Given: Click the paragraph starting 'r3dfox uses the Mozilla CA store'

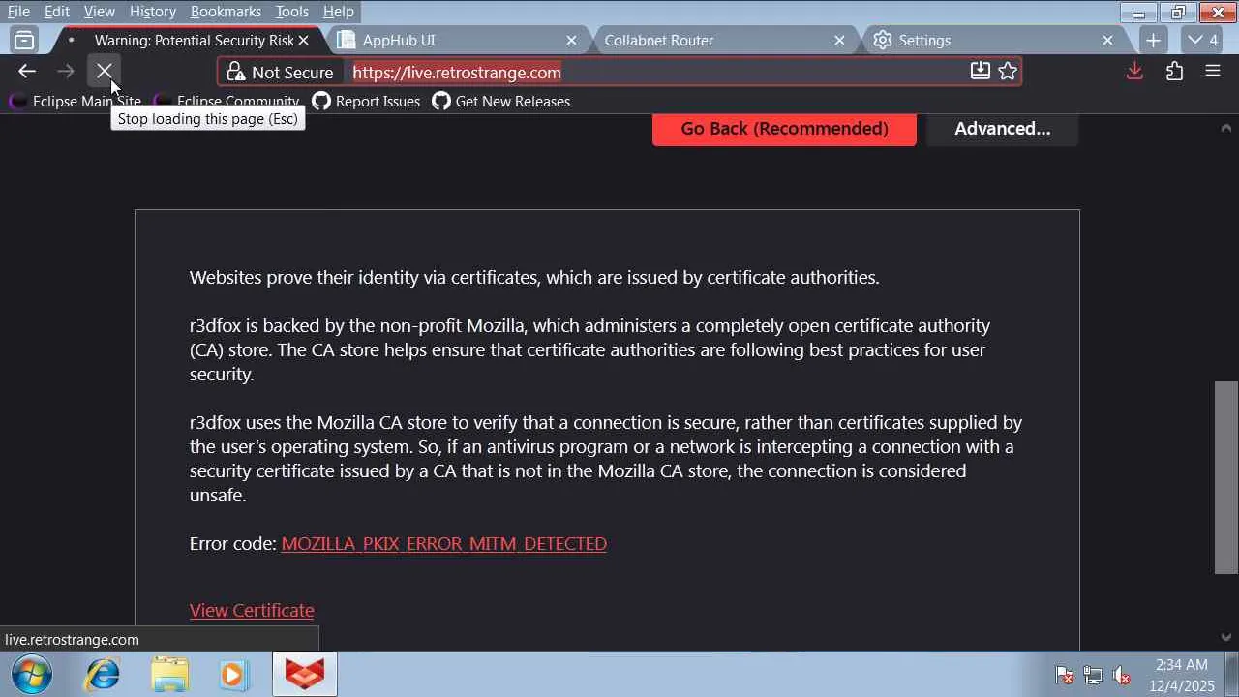Looking at the screenshot, I should click(606, 459).
